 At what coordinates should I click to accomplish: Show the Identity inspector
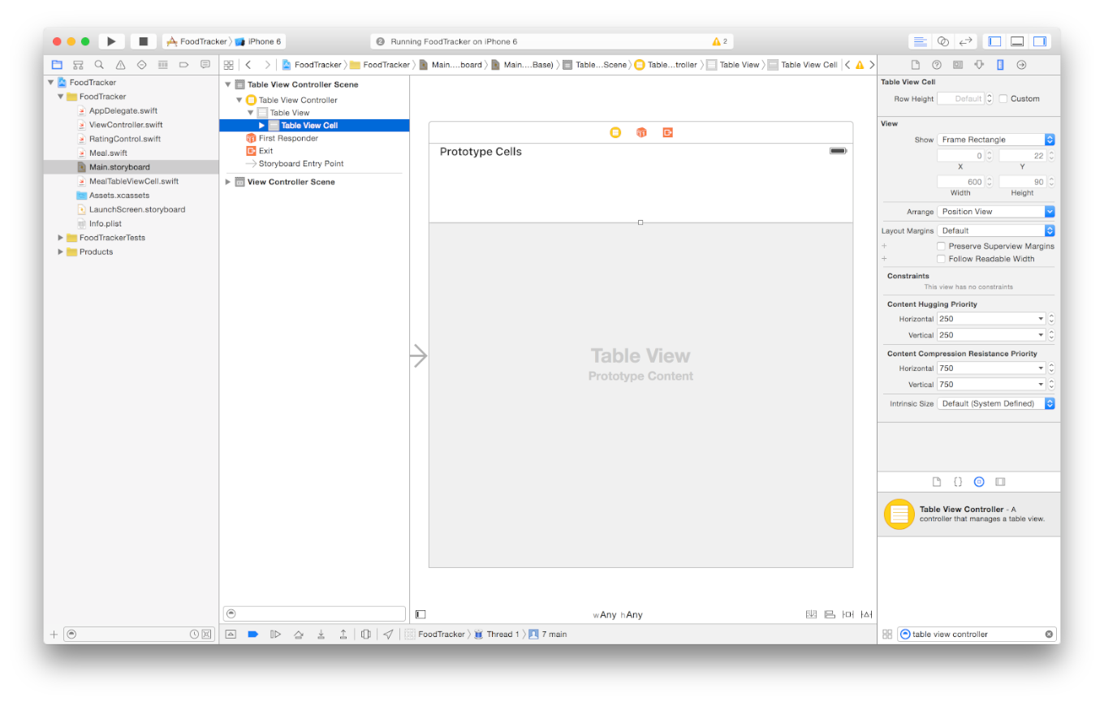tap(958, 64)
